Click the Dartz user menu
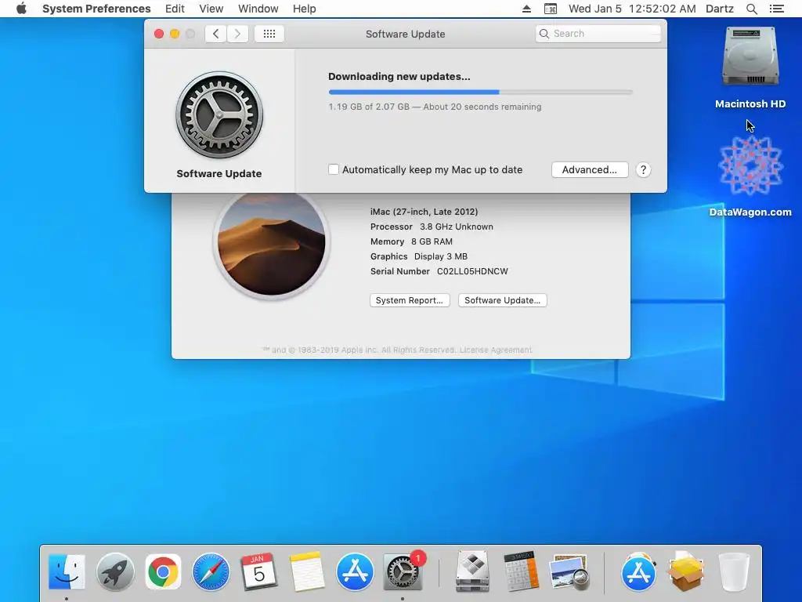 click(720, 9)
